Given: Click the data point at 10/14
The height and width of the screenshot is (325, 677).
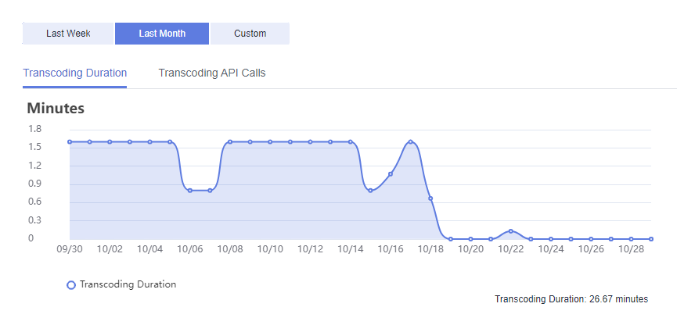Looking at the screenshot, I should [x=350, y=142].
